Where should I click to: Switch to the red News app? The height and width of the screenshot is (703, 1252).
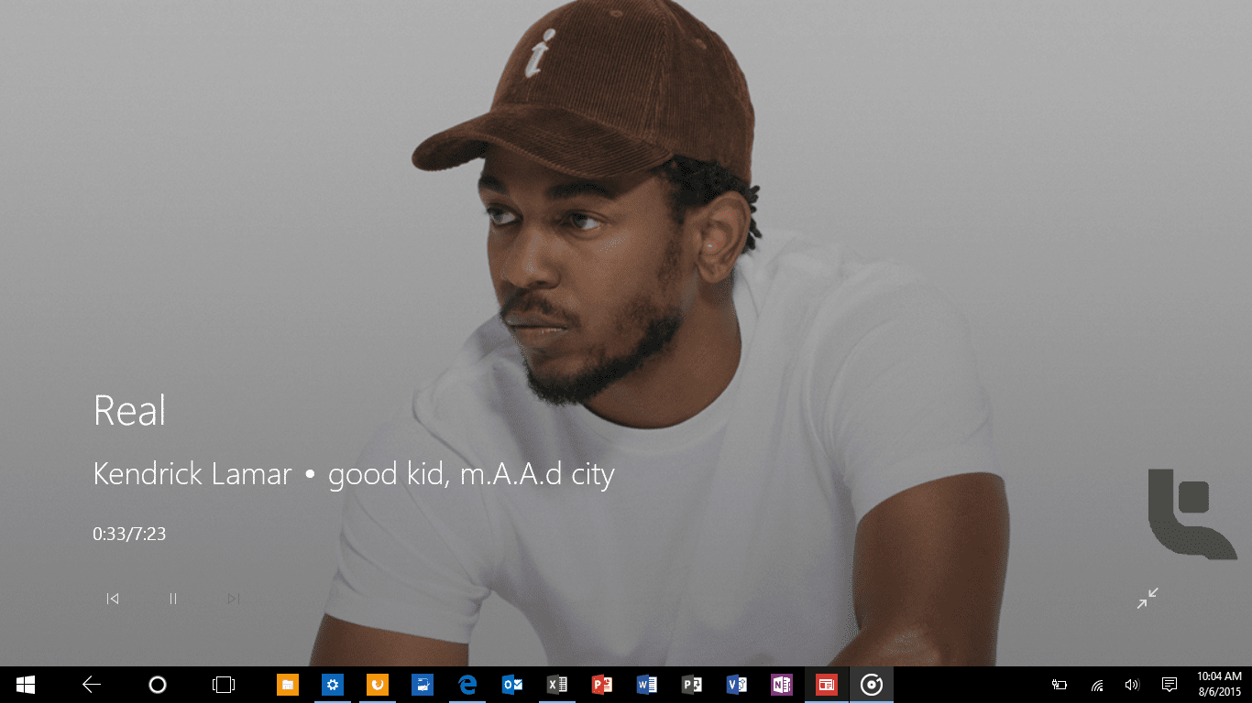[x=827, y=685]
